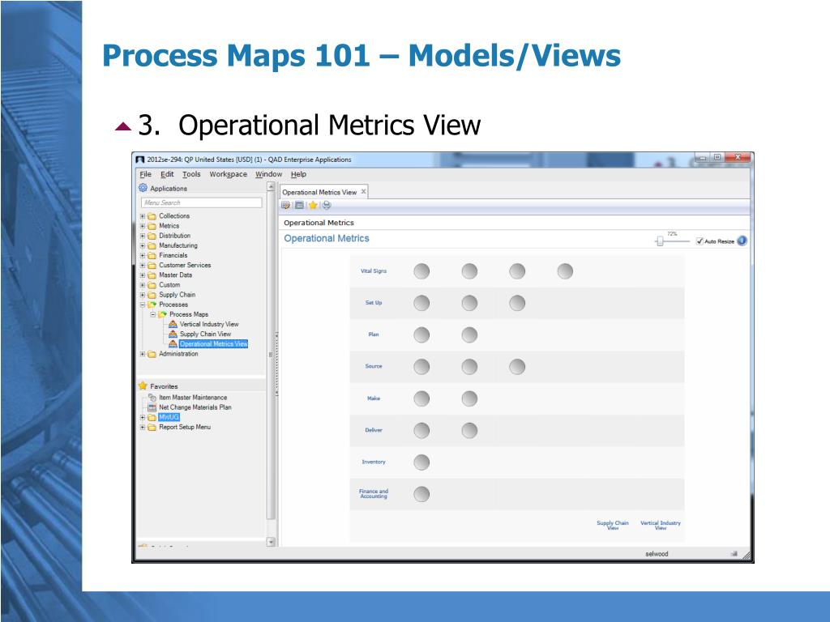Click the Set Up row label

[x=374, y=303]
